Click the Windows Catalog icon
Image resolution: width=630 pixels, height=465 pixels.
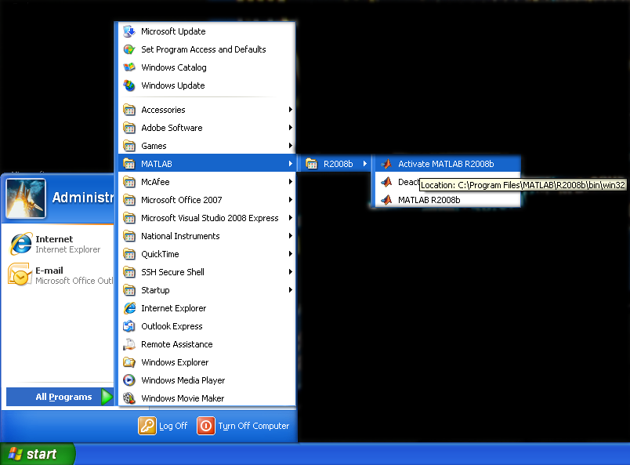129,67
